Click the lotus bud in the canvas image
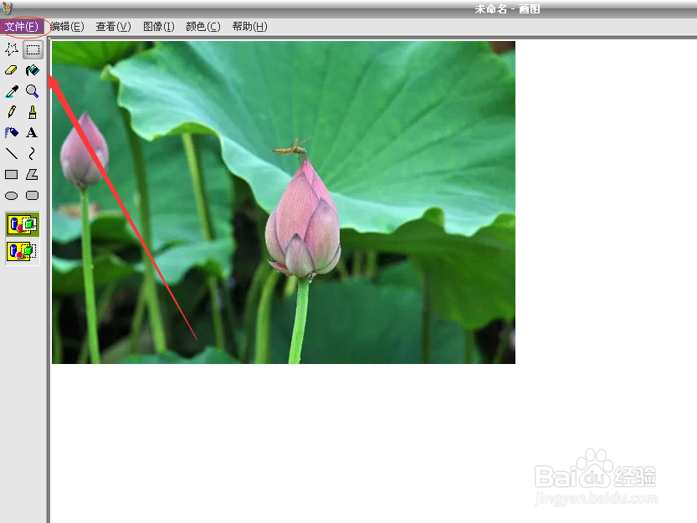 pos(304,220)
